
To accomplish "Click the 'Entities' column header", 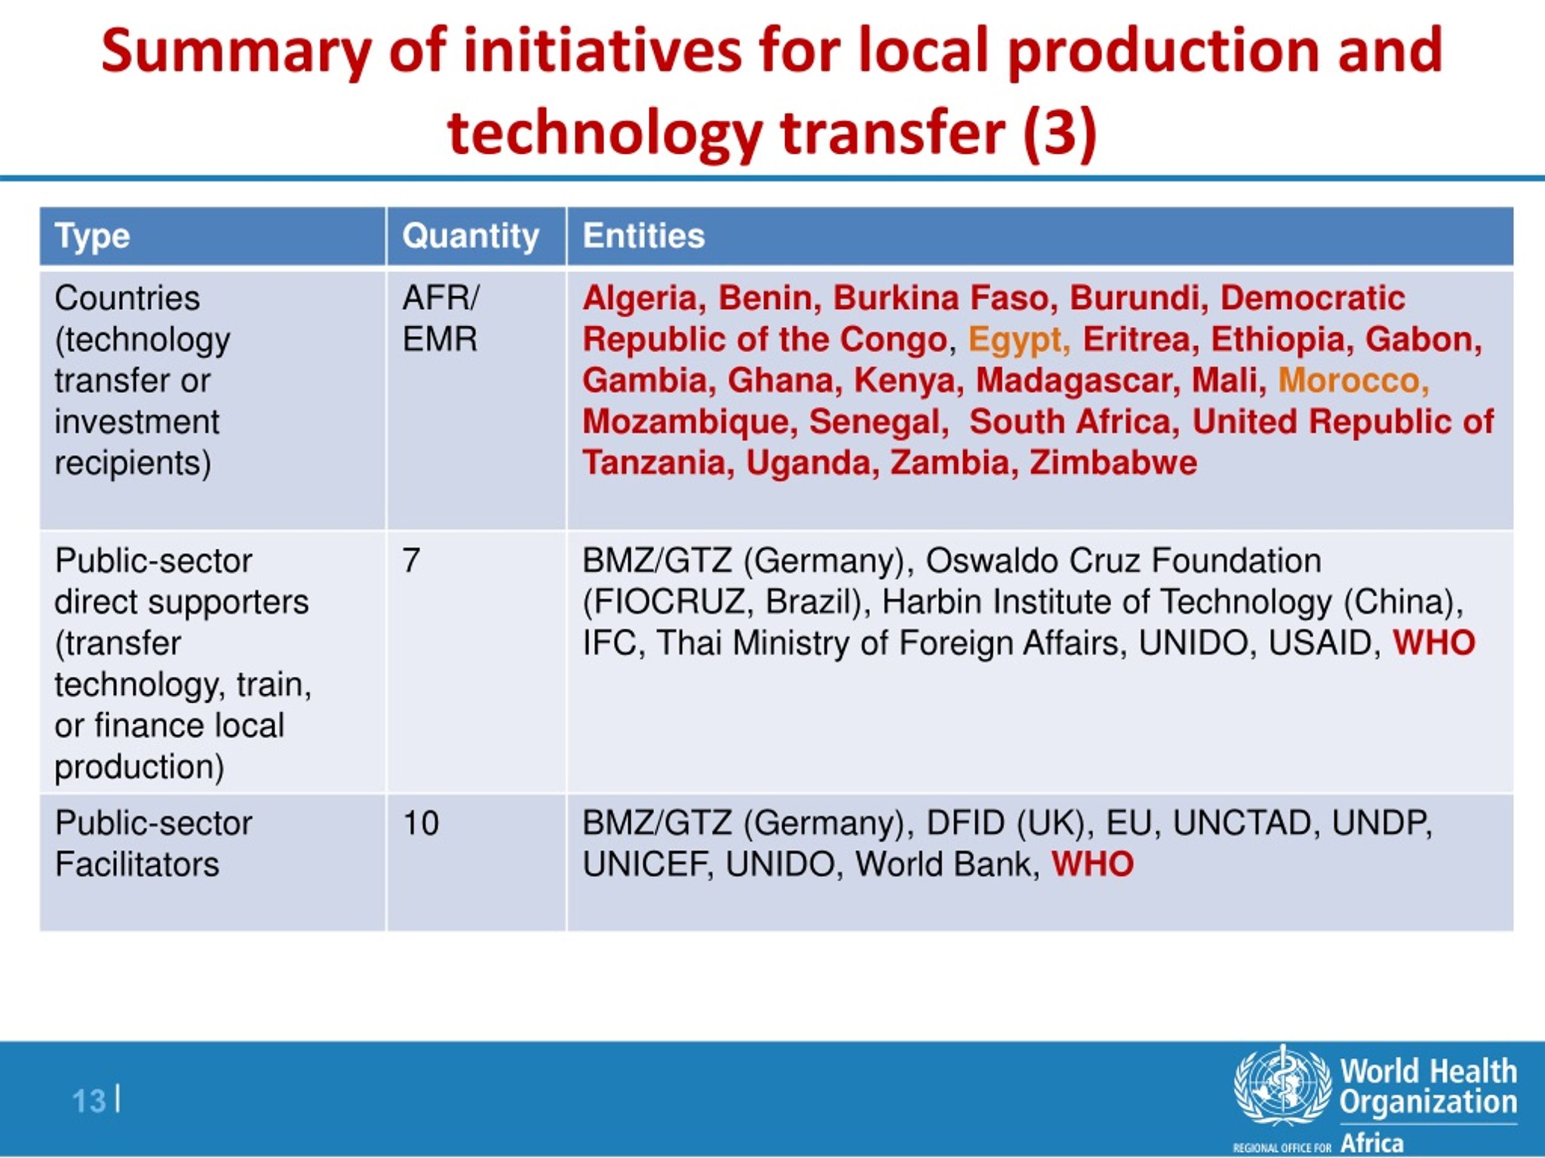I will (1040, 236).
